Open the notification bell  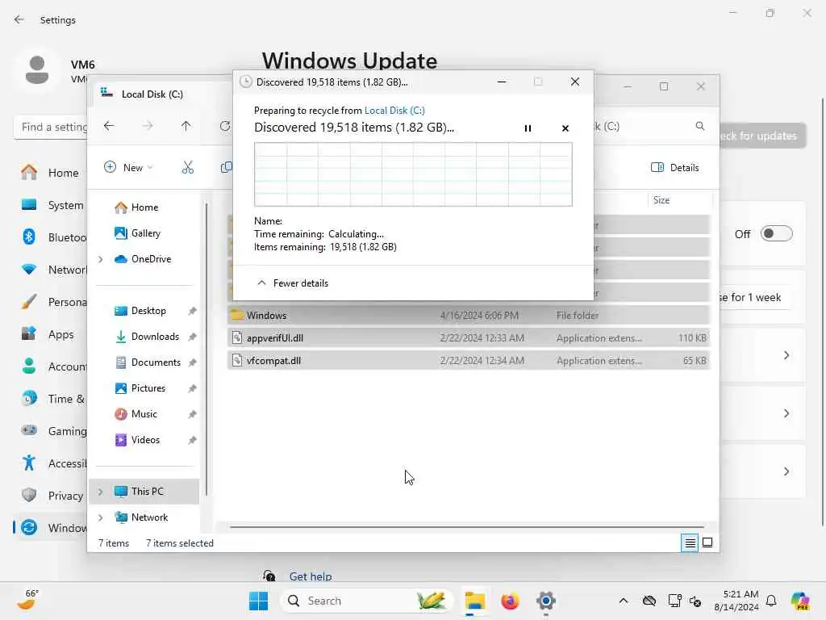[771, 601]
